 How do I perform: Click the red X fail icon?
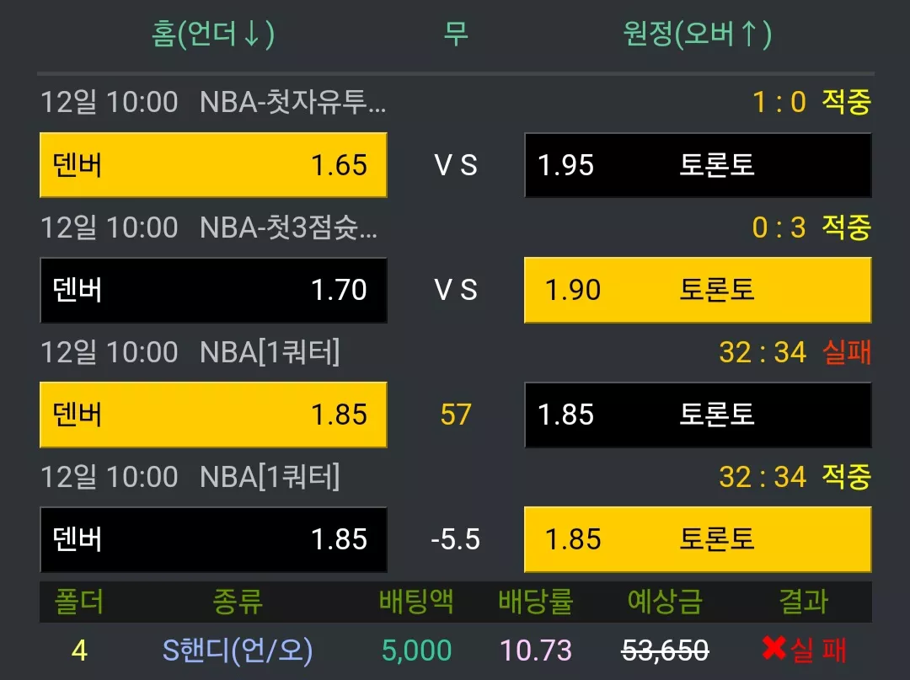point(773,649)
